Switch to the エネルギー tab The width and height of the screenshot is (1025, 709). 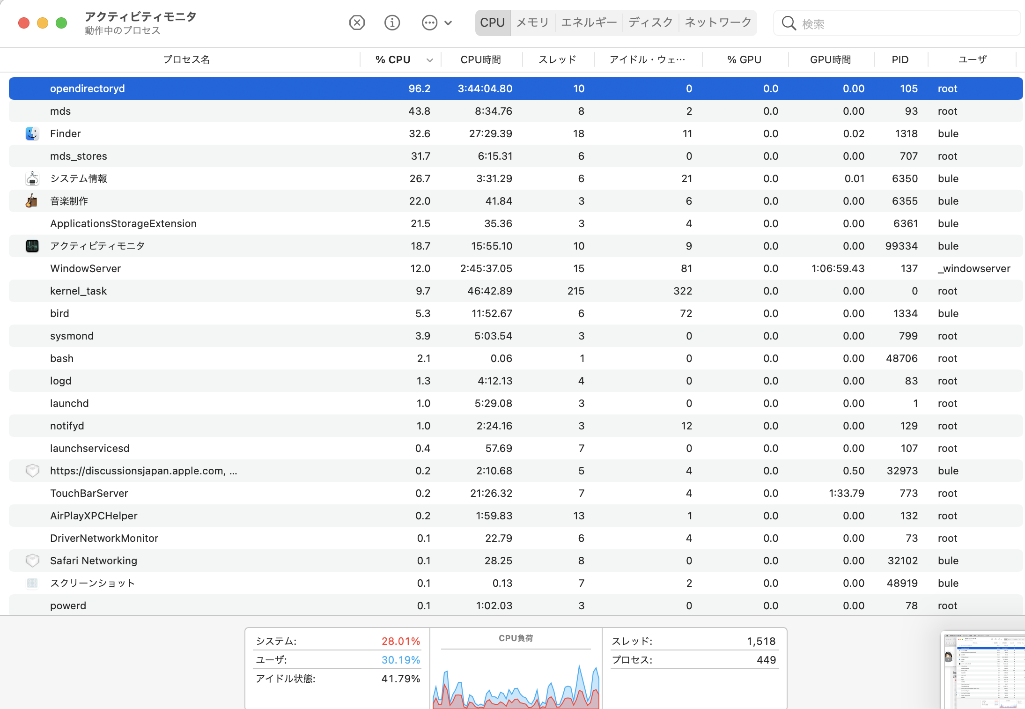pyautogui.click(x=589, y=22)
